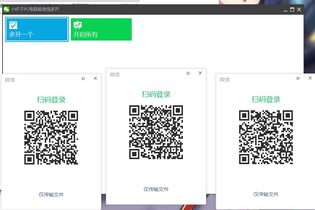
Task: Maximize the 小杯子 multi-open main window
Action: [292, 9]
